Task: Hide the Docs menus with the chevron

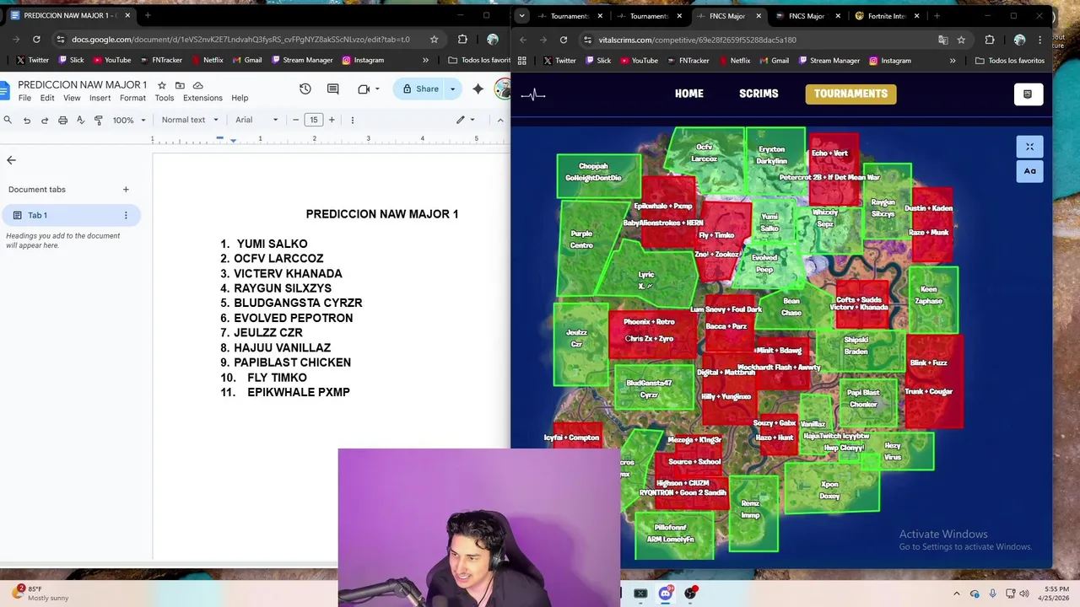Action: coord(500,120)
